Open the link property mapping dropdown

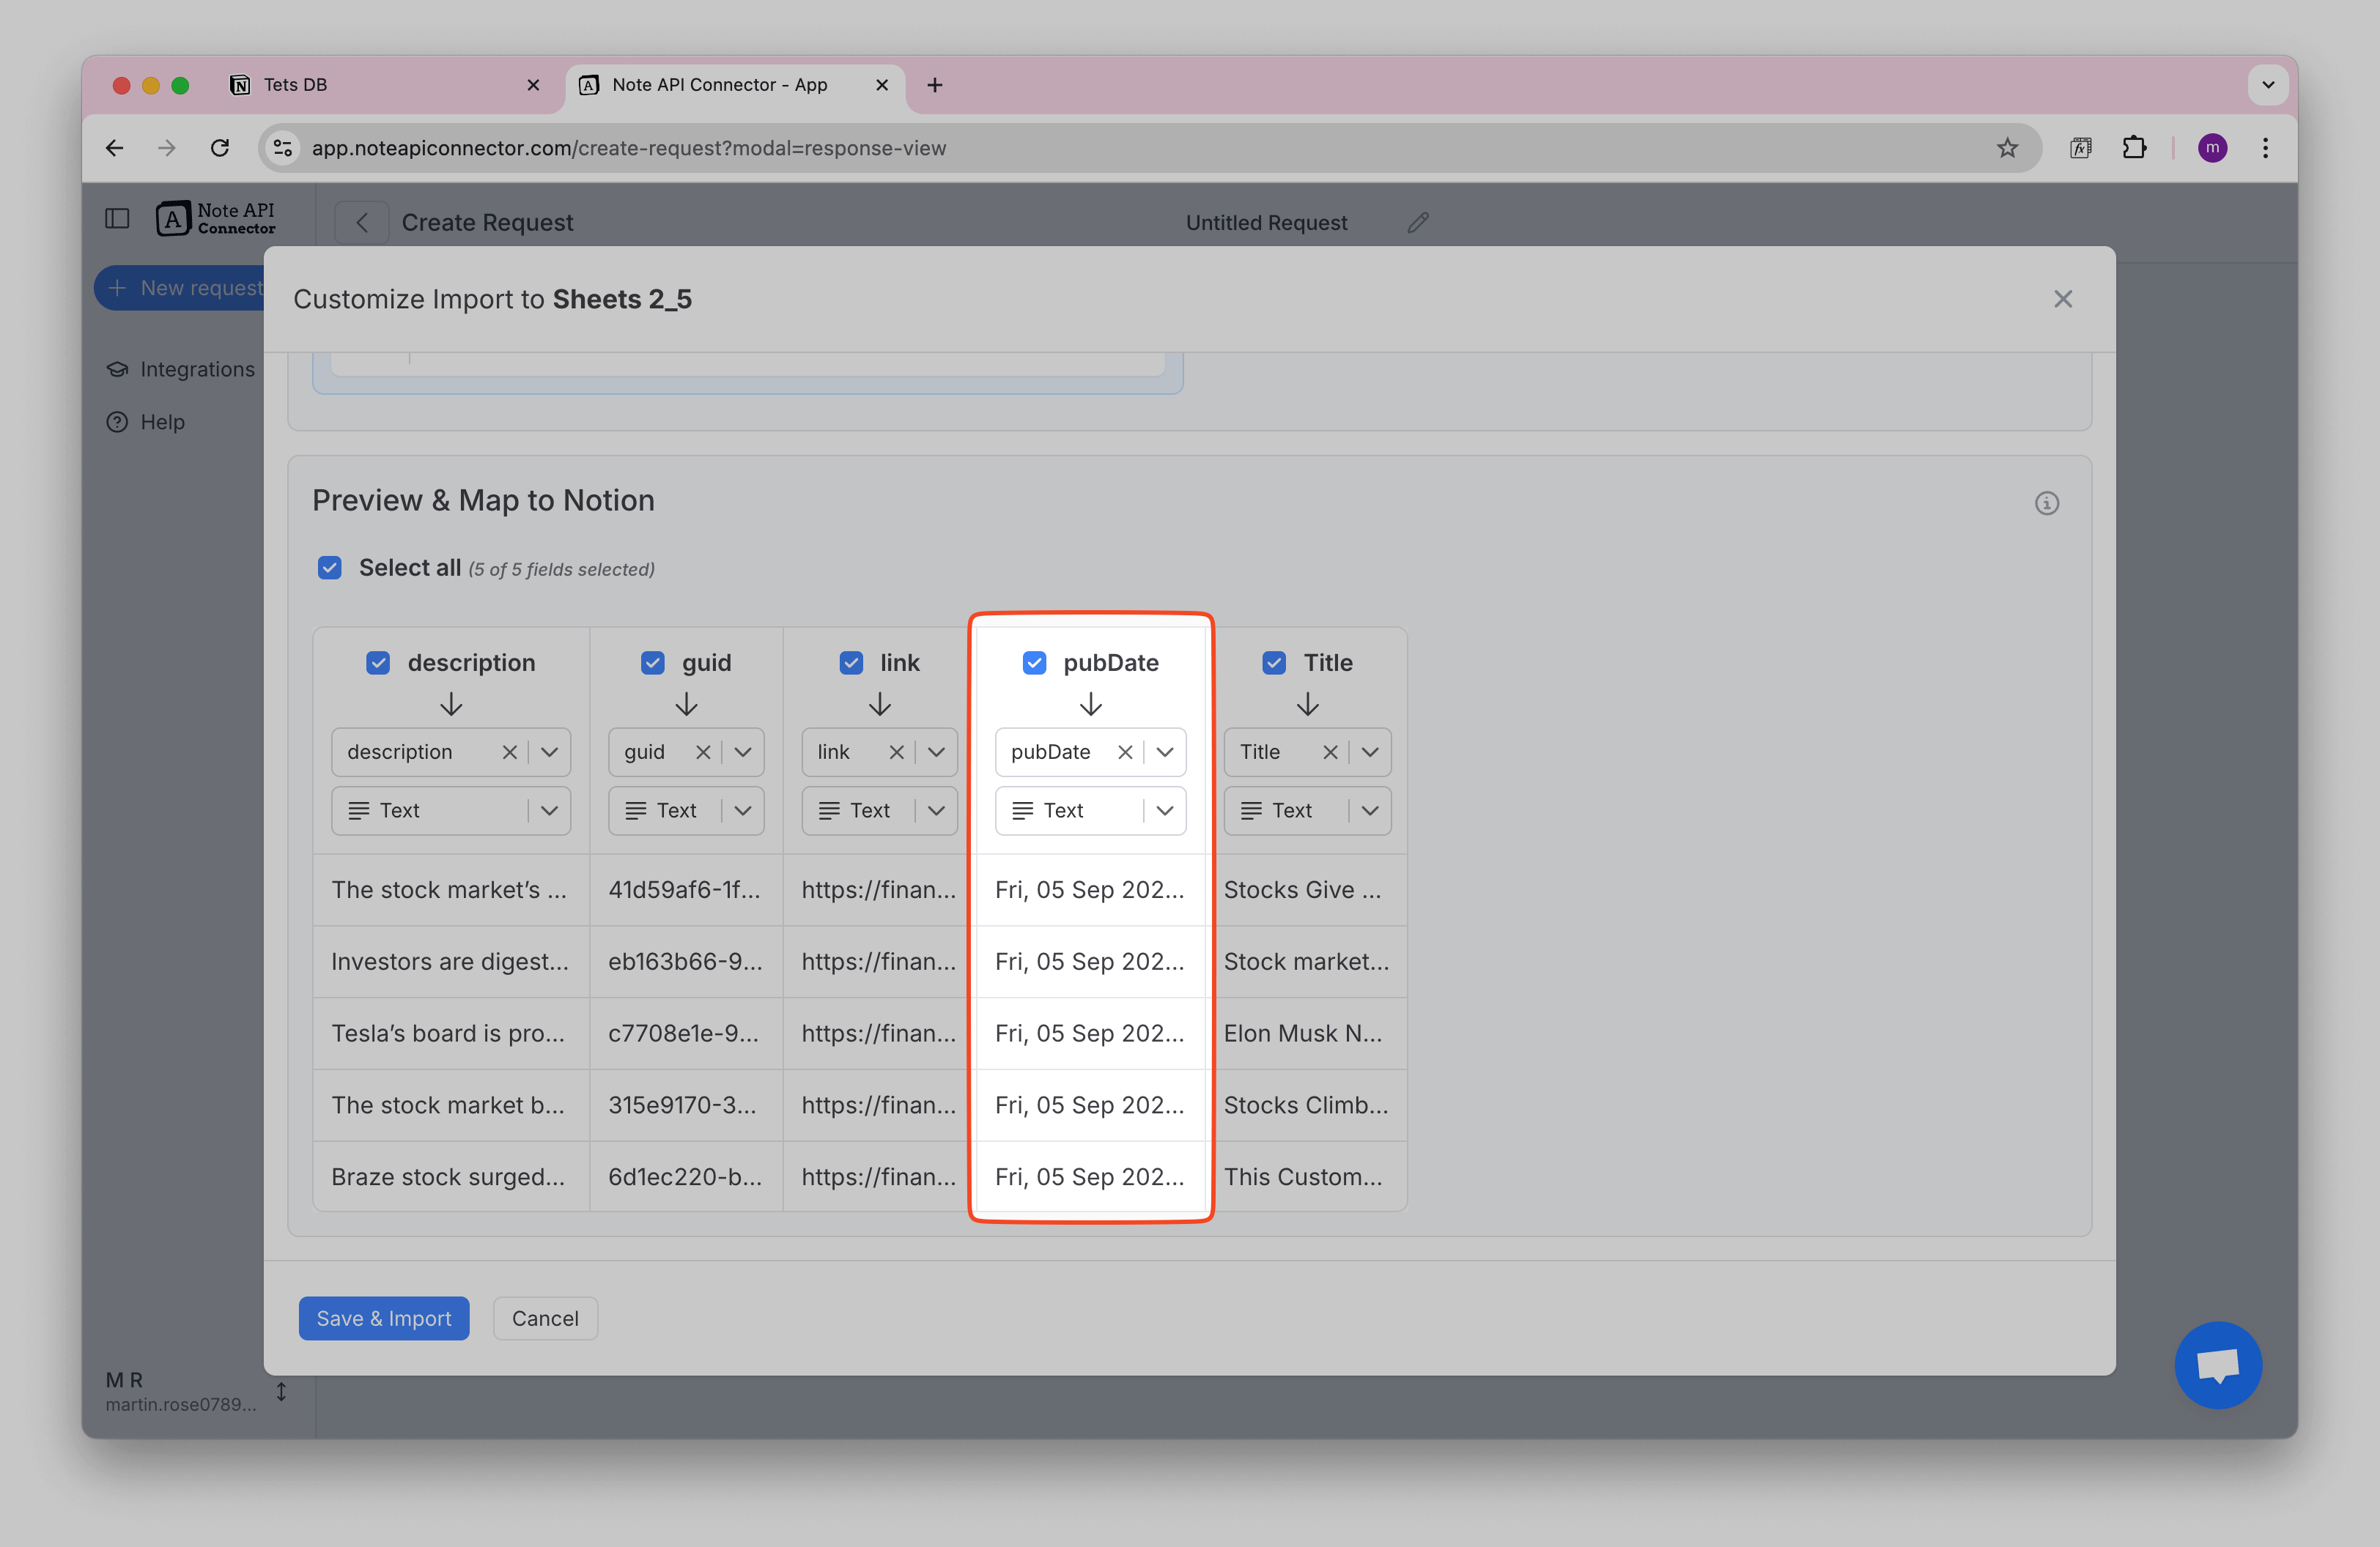[x=936, y=752]
